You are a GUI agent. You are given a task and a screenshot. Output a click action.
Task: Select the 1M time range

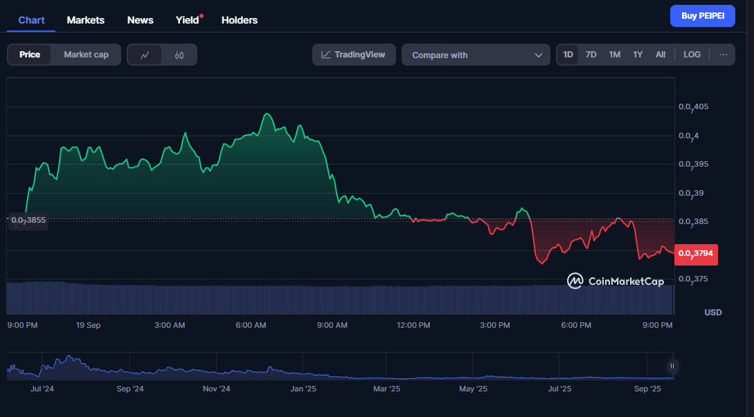tap(614, 55)
